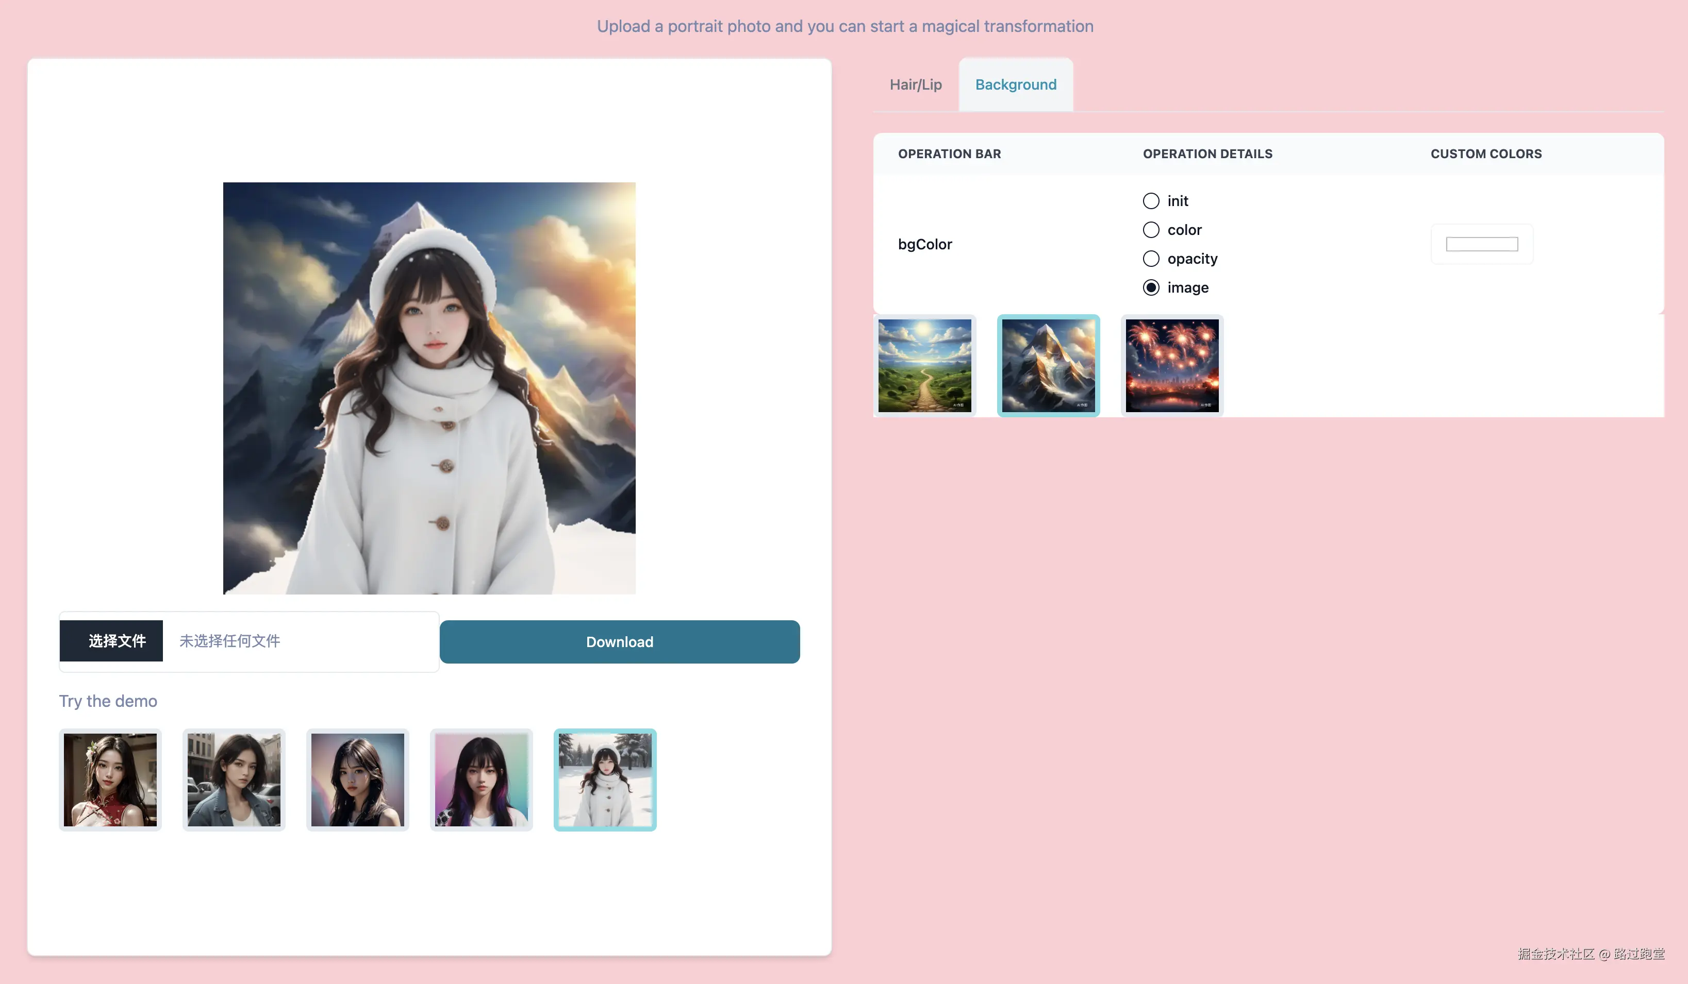Pick the dark-haired girl on blue demo
This screenshot has width=1688, height=984.
coord(357,780)
